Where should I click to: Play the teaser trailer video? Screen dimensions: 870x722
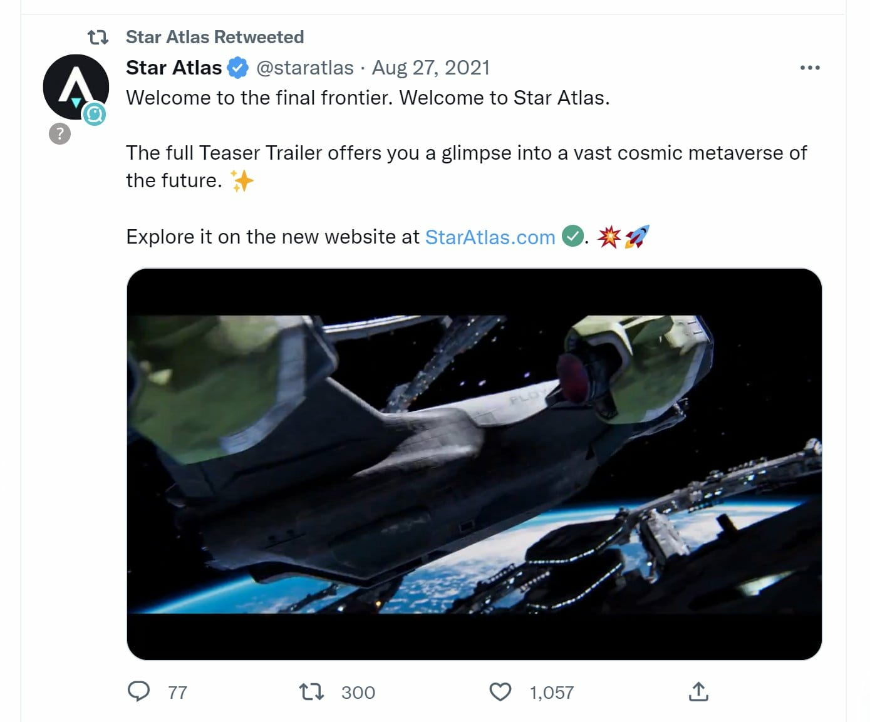click(474, 464)
